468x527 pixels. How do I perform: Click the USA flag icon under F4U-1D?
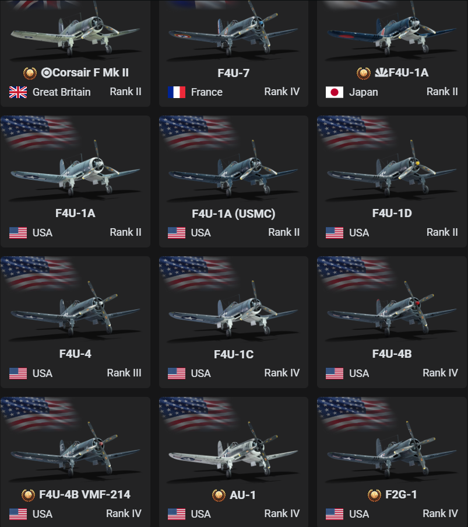[335, 233]
